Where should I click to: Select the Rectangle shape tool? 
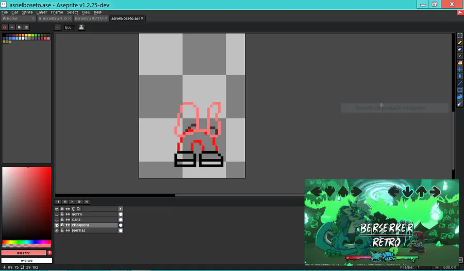click(459, 90)
